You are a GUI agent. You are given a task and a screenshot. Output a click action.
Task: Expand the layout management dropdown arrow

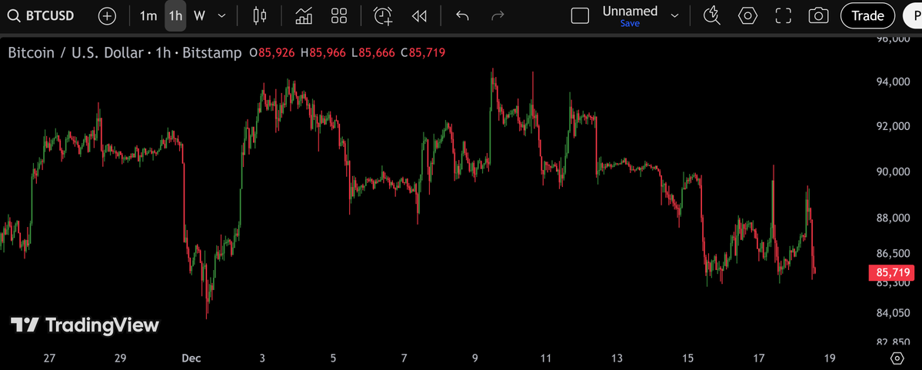674,16
